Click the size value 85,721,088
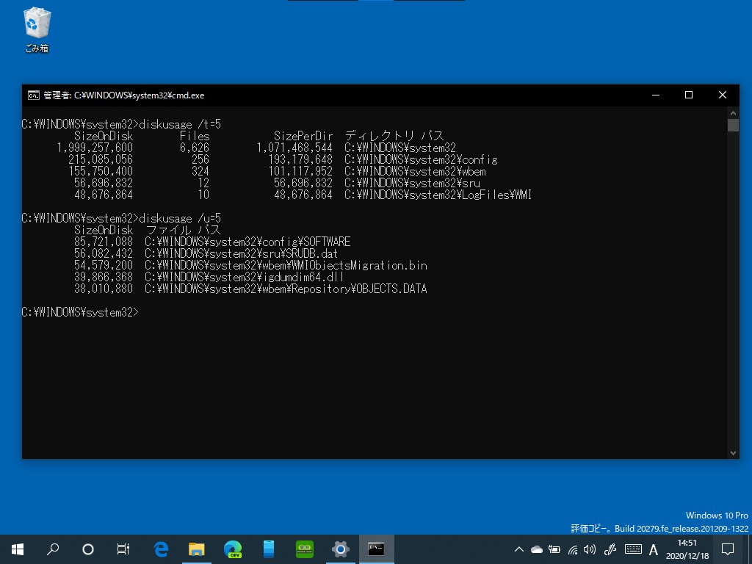Viewport: 752px width, 564px height. 104,242
